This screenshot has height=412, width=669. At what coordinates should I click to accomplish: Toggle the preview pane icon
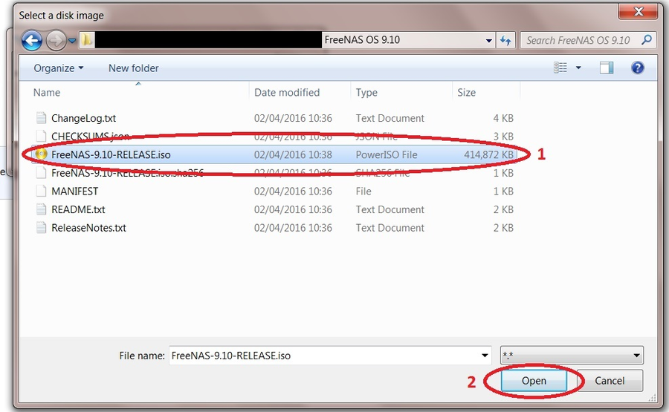[x=606, y=68]
